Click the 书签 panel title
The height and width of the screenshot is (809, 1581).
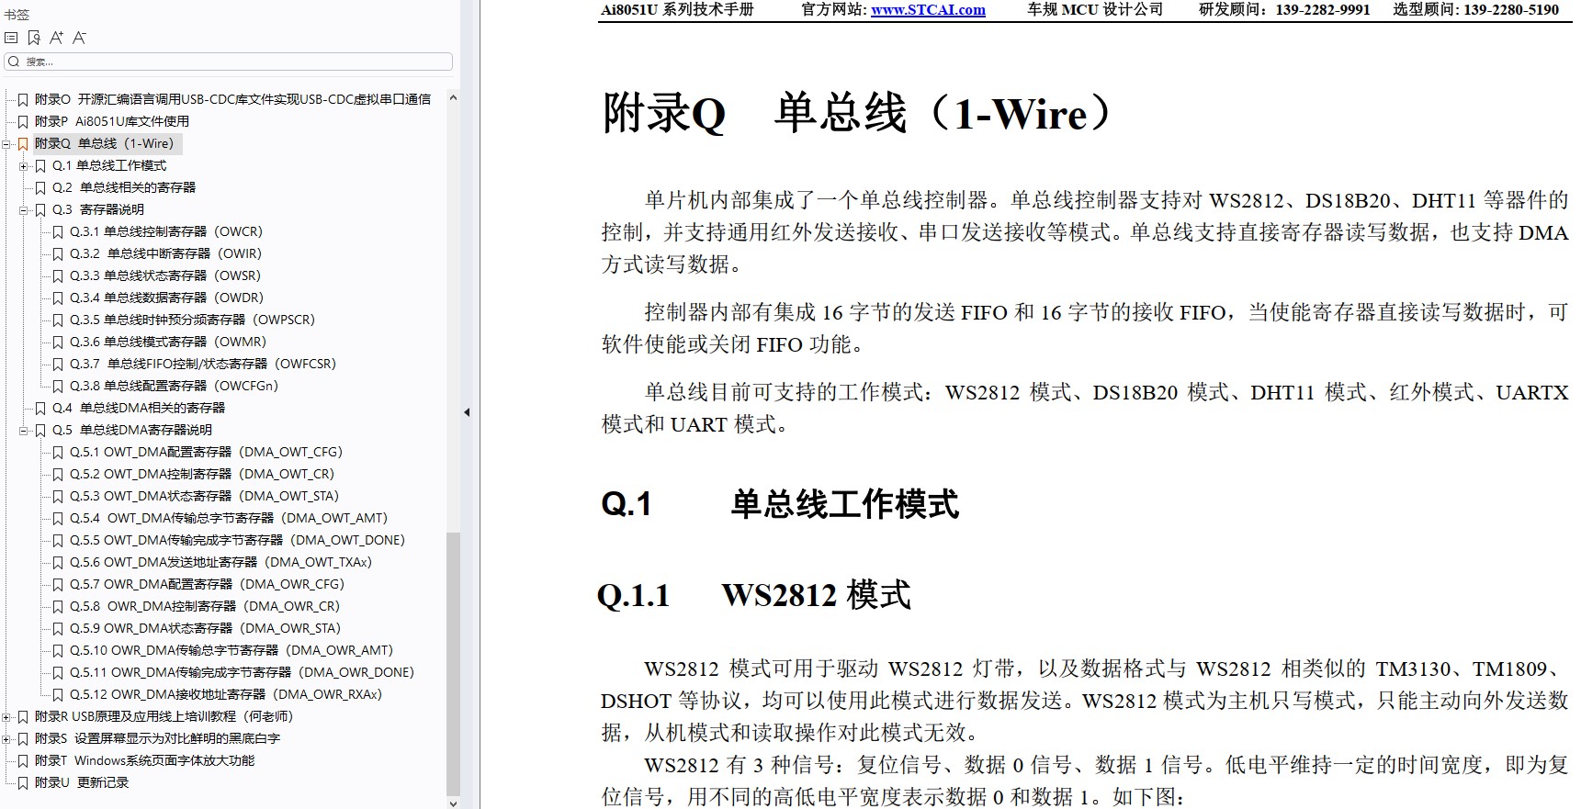click(17, 15)
